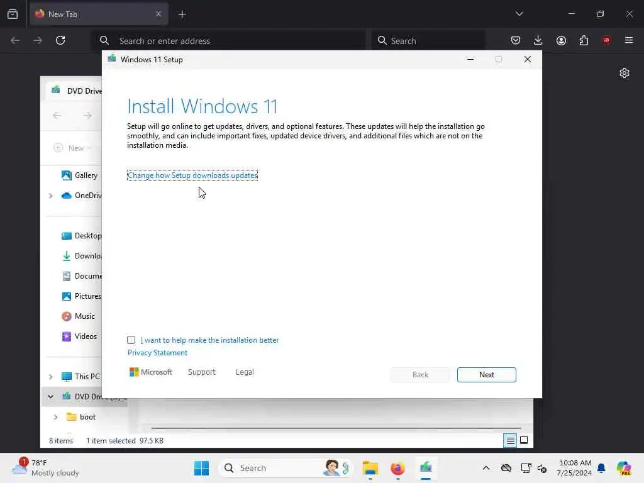Open the Firefox list all tabs dropdown
The image size is (644, 483).
tap(519, 14)
